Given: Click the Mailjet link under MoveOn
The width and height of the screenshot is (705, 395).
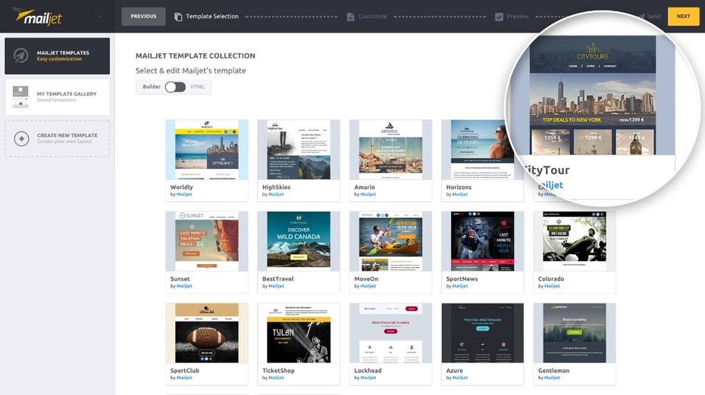Looking at the screenshot, I should [x=368, y=286].
